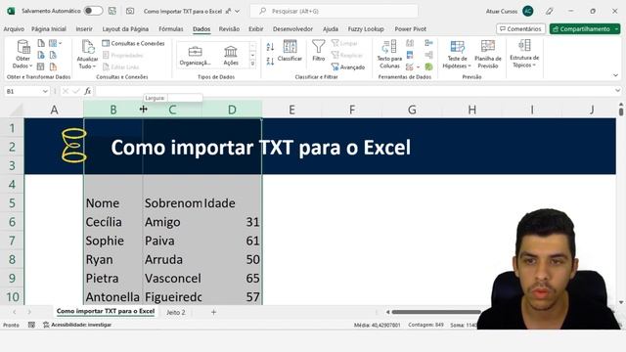Click inside the formula bar
The image size is (626, 352).
click(354, 91)
